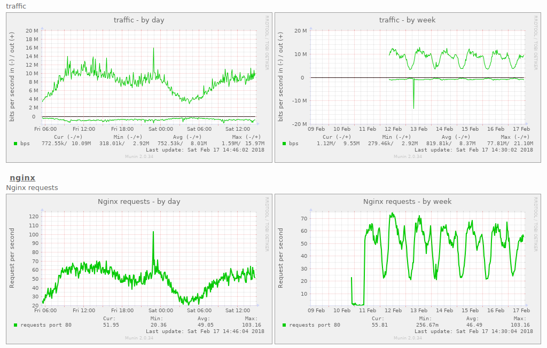The height and width of the screenshot is (348, 547).
Task: Click average value '752.53k/ 8.01M'
Action: coord(182,144)
